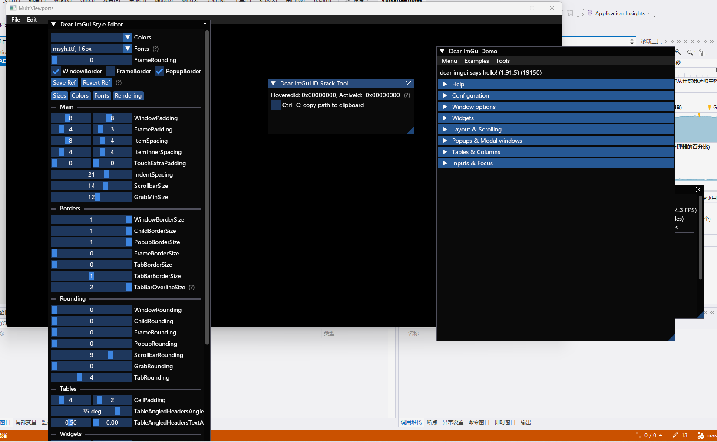This screenshot has width=717, height=442.
Task: Expand the Configuration section
Action: 556,95
